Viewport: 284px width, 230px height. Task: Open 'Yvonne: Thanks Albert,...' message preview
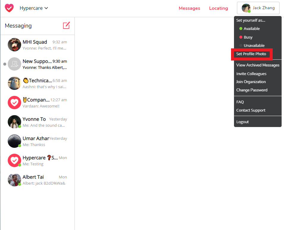click(x=45, y=68)
